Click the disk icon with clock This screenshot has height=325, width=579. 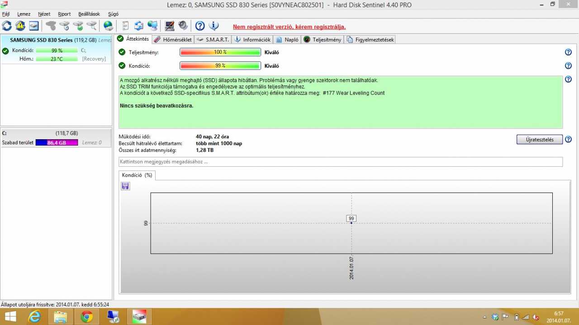point(65,26)
